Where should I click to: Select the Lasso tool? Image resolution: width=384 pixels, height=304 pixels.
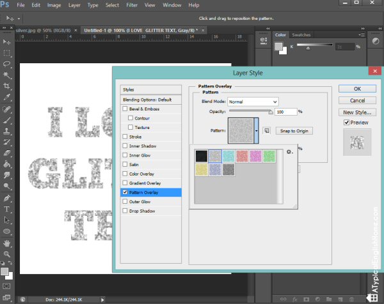6,64
